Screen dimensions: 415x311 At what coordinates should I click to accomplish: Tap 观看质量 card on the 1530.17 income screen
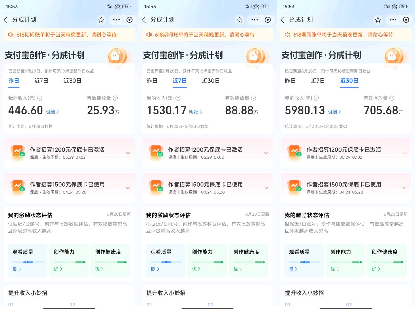click(x=166, y=261)
